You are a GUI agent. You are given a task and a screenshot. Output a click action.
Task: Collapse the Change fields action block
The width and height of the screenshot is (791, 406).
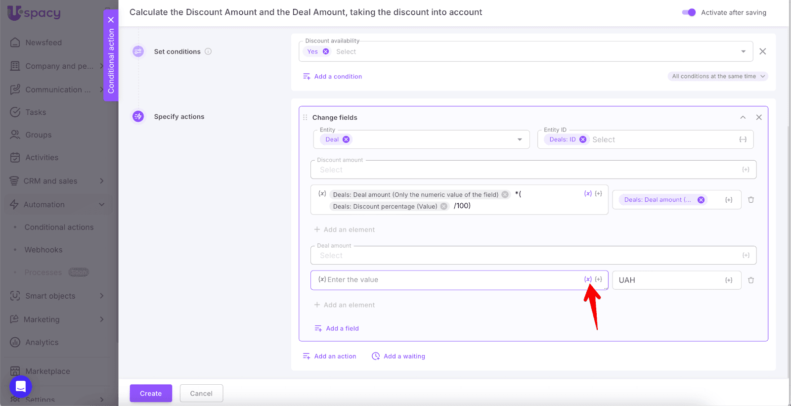pyautogui.click(x=743, y=117)
